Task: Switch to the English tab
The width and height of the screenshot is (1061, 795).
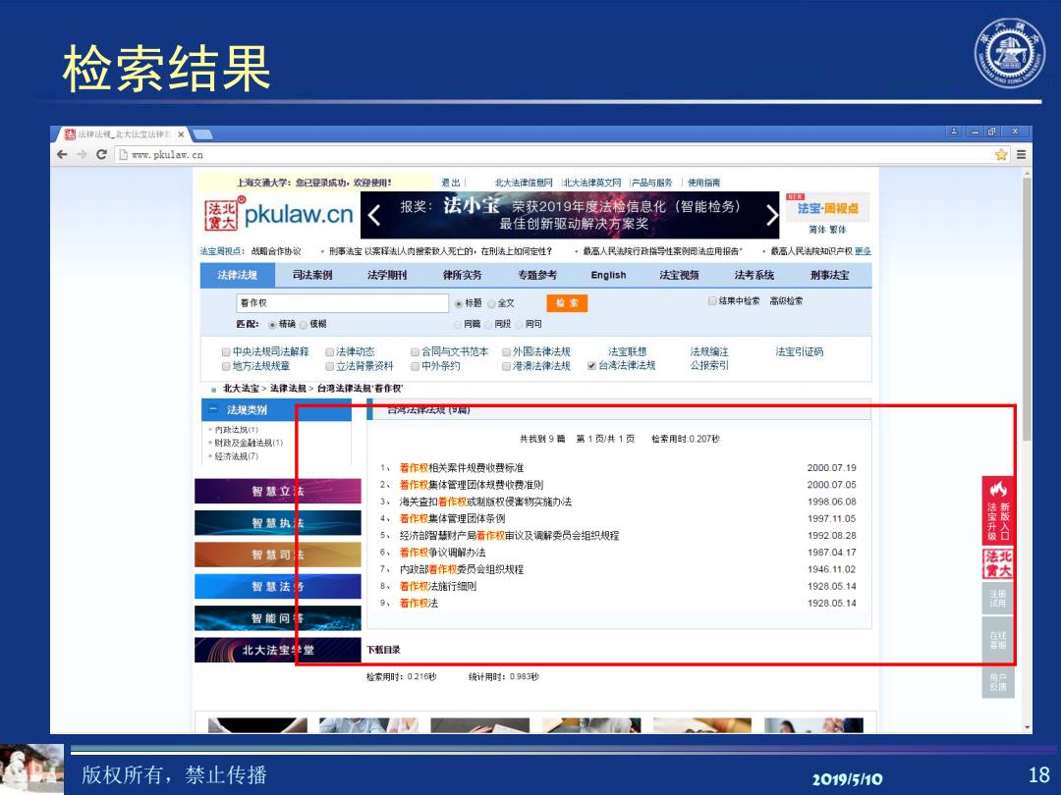Action: tap(608, 275)
